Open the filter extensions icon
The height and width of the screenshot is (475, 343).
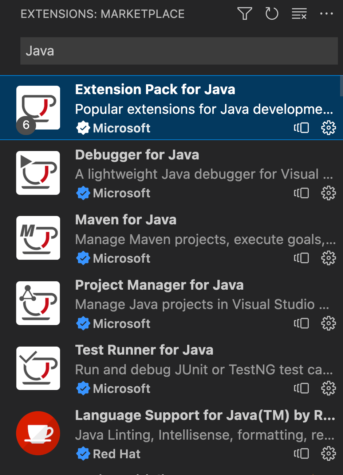tap(245, 14)
